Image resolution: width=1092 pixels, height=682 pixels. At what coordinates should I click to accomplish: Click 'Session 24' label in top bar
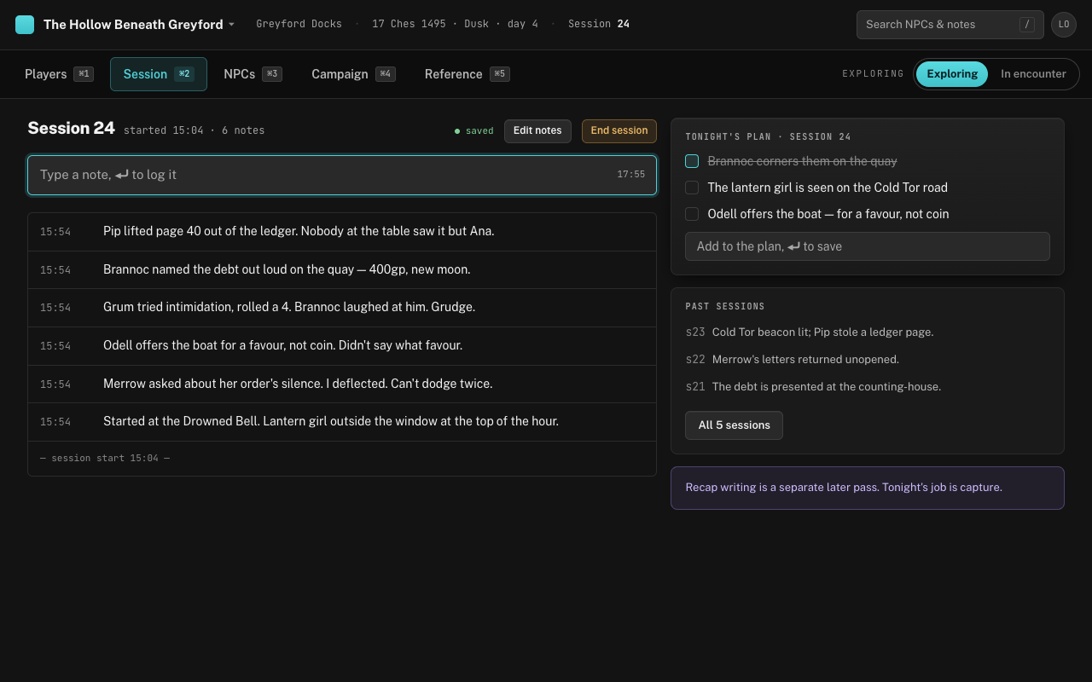[x=599, y=25]
